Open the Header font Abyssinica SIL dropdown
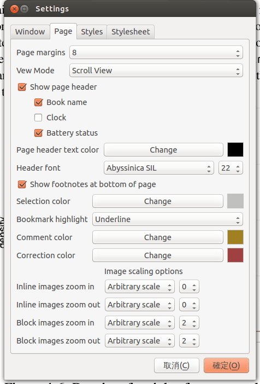This screenshot has width=260, height=384. [159, 168]
